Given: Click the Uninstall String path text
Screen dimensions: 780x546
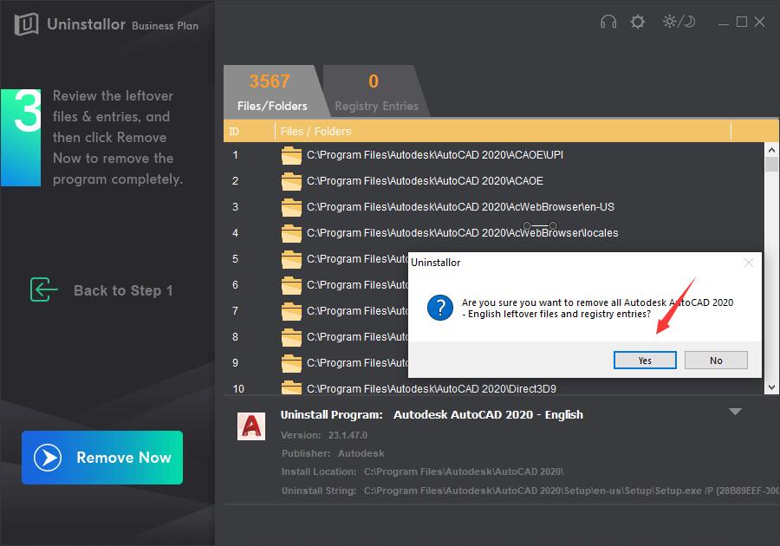Looking at the screenshot, I should click(572, 491).
